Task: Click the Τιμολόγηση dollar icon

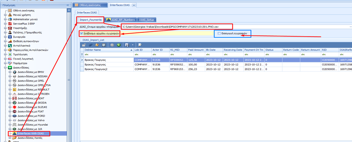Action: (x=10, y=55)
